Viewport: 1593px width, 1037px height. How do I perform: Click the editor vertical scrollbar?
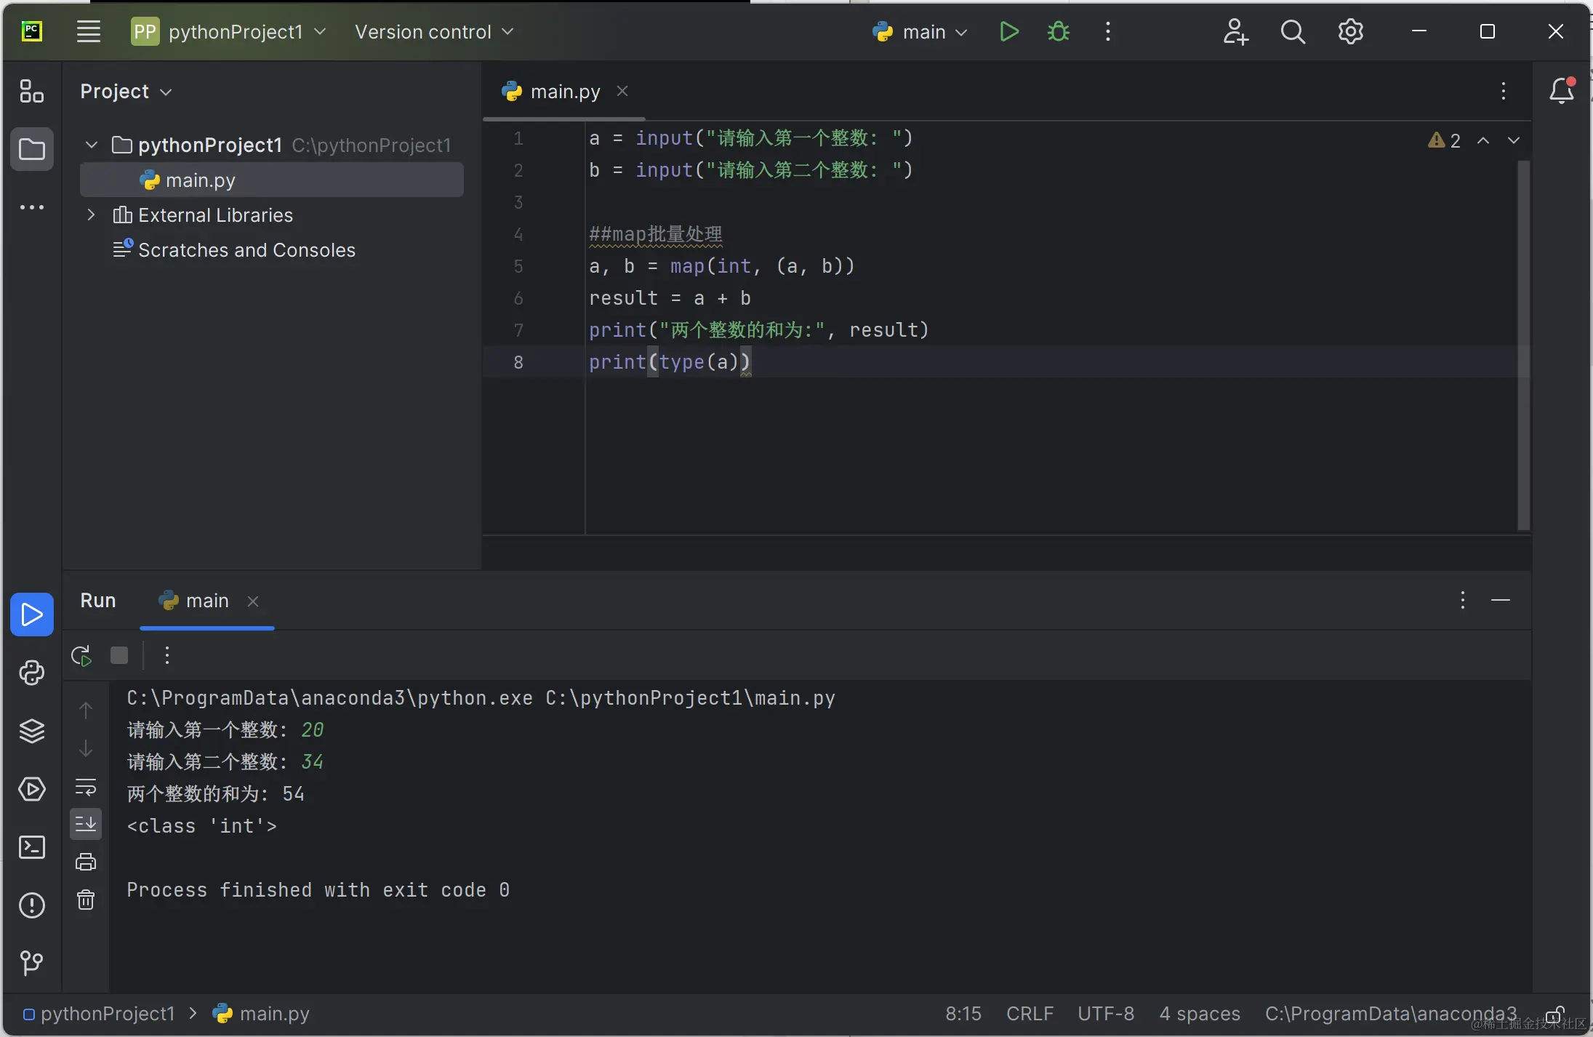[x=1523, y=345]
